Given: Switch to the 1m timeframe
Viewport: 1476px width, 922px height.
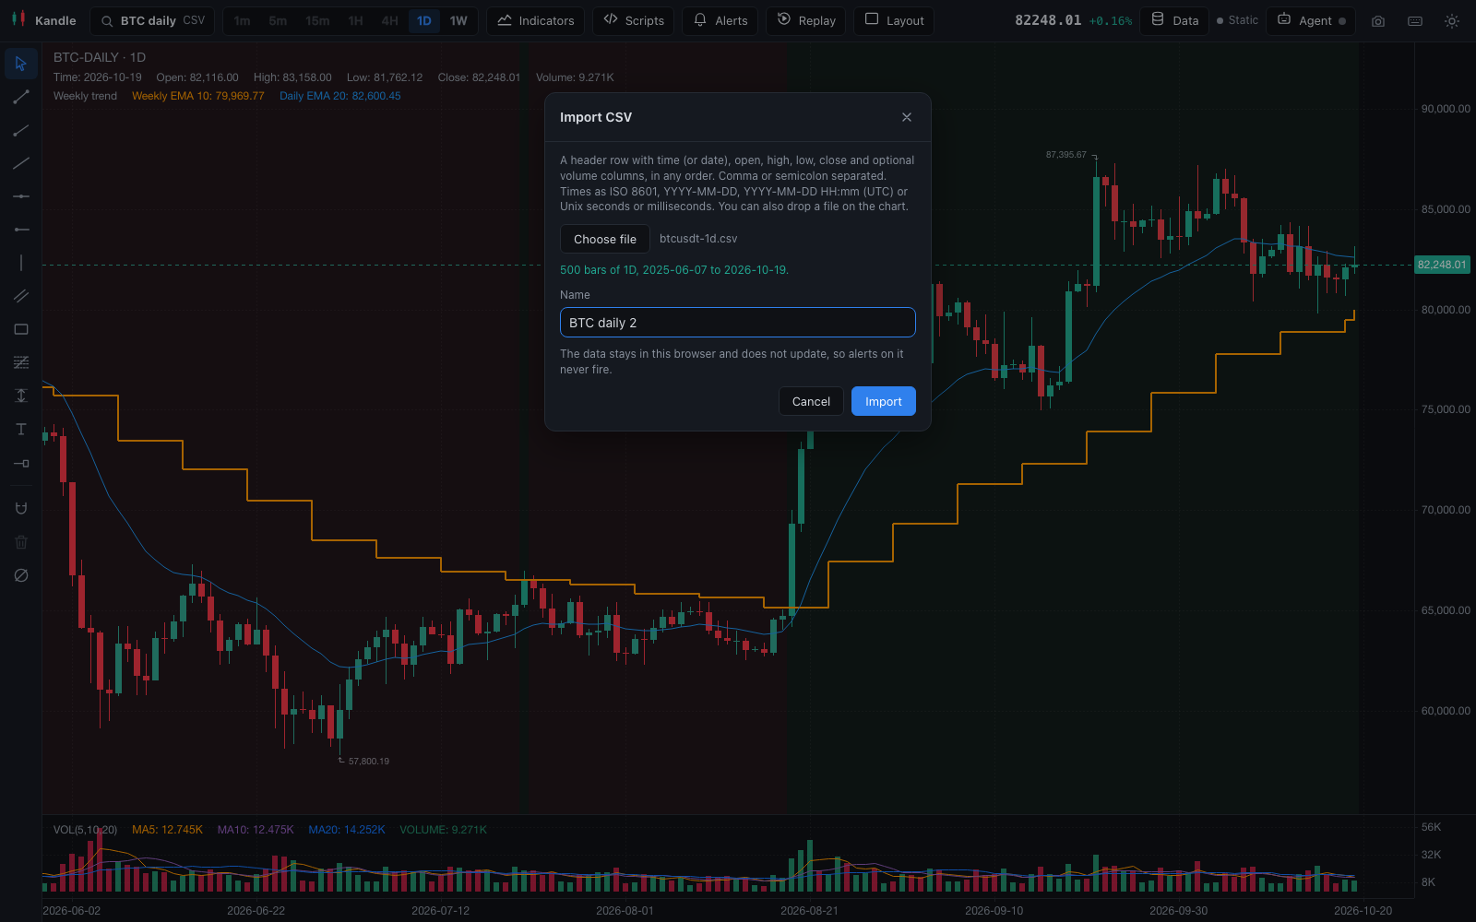Looking at the screenshot, I should [x=242, y=20].
